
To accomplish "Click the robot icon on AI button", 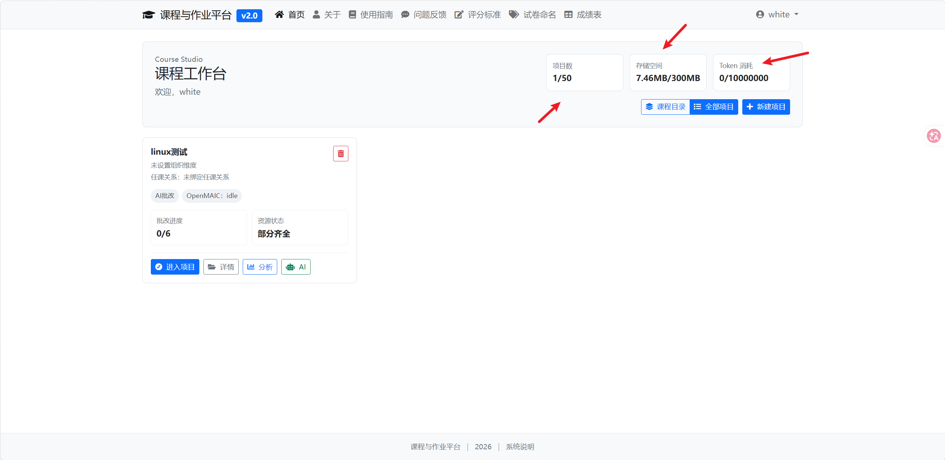I will click(x=291, y=267).
